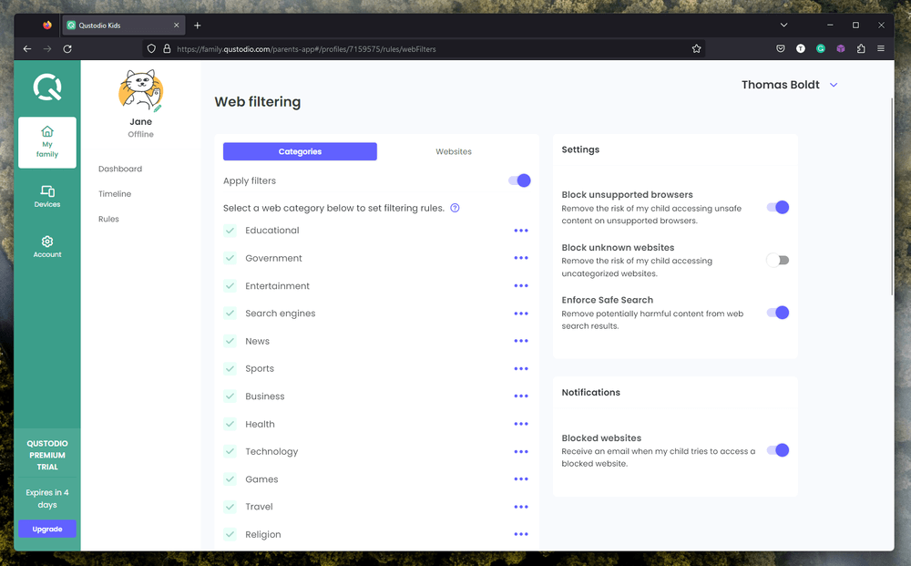The height and width of the screenshot is (566, 911).
Task: Click the Travel category label
Action: tap(259, 507)
